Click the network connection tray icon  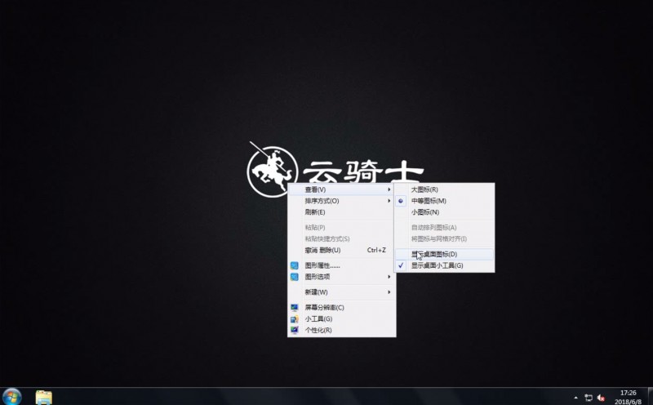589,398
